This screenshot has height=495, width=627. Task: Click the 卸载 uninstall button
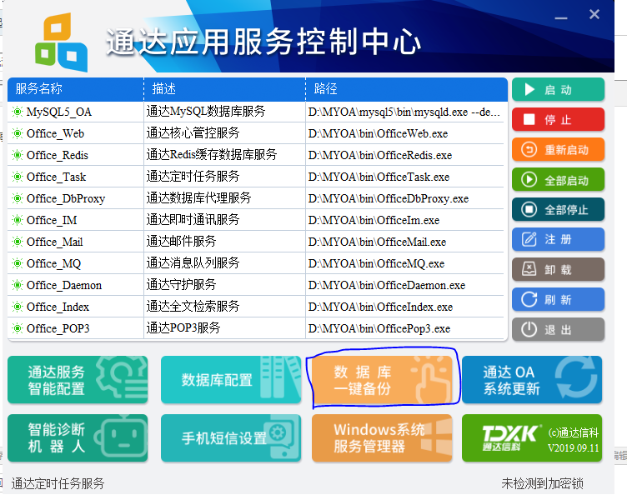click(x=558, y=269)
